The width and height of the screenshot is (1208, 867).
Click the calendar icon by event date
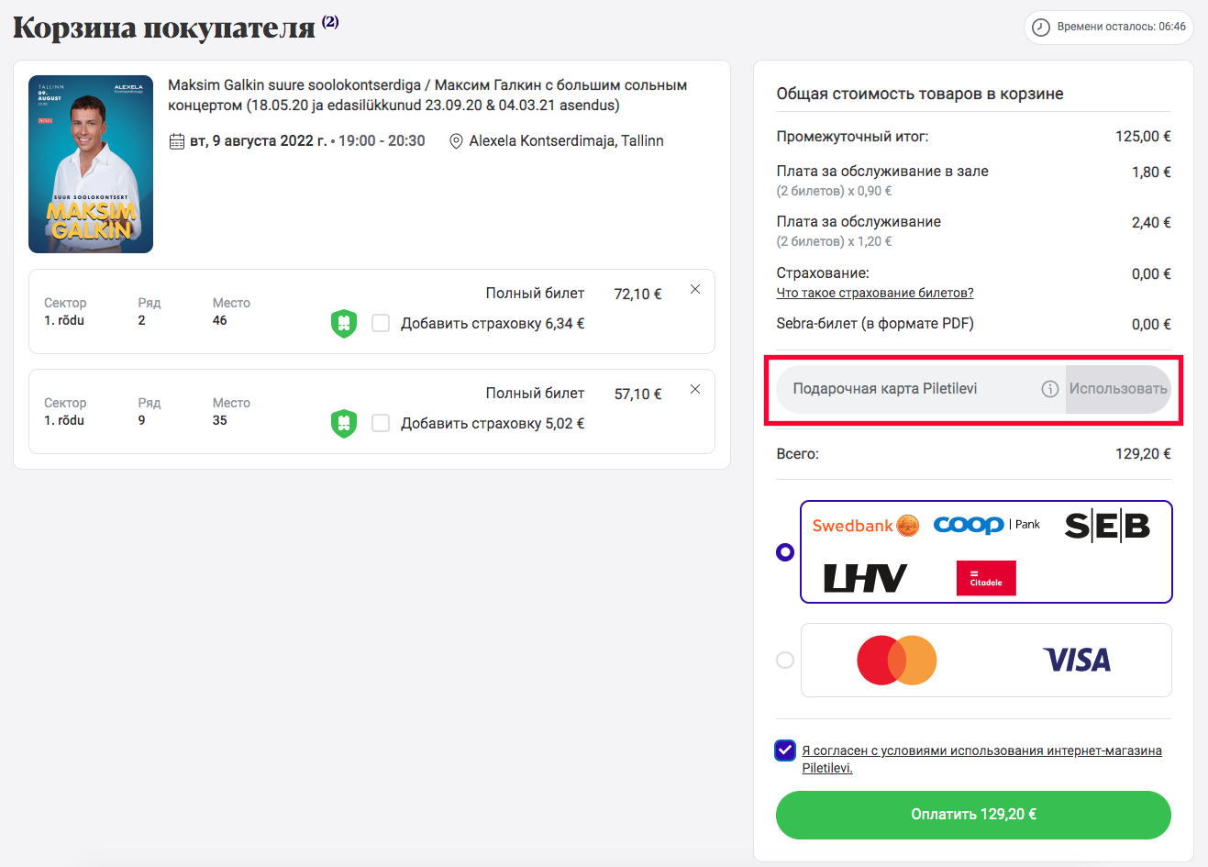tap(177, 141)
